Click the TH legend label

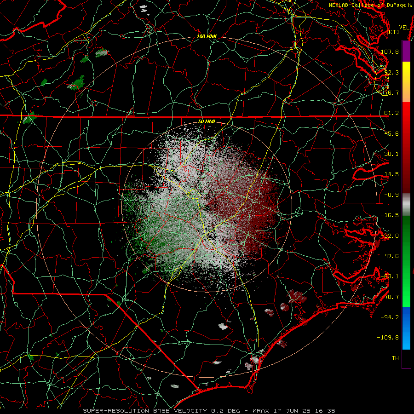(395, 358)
